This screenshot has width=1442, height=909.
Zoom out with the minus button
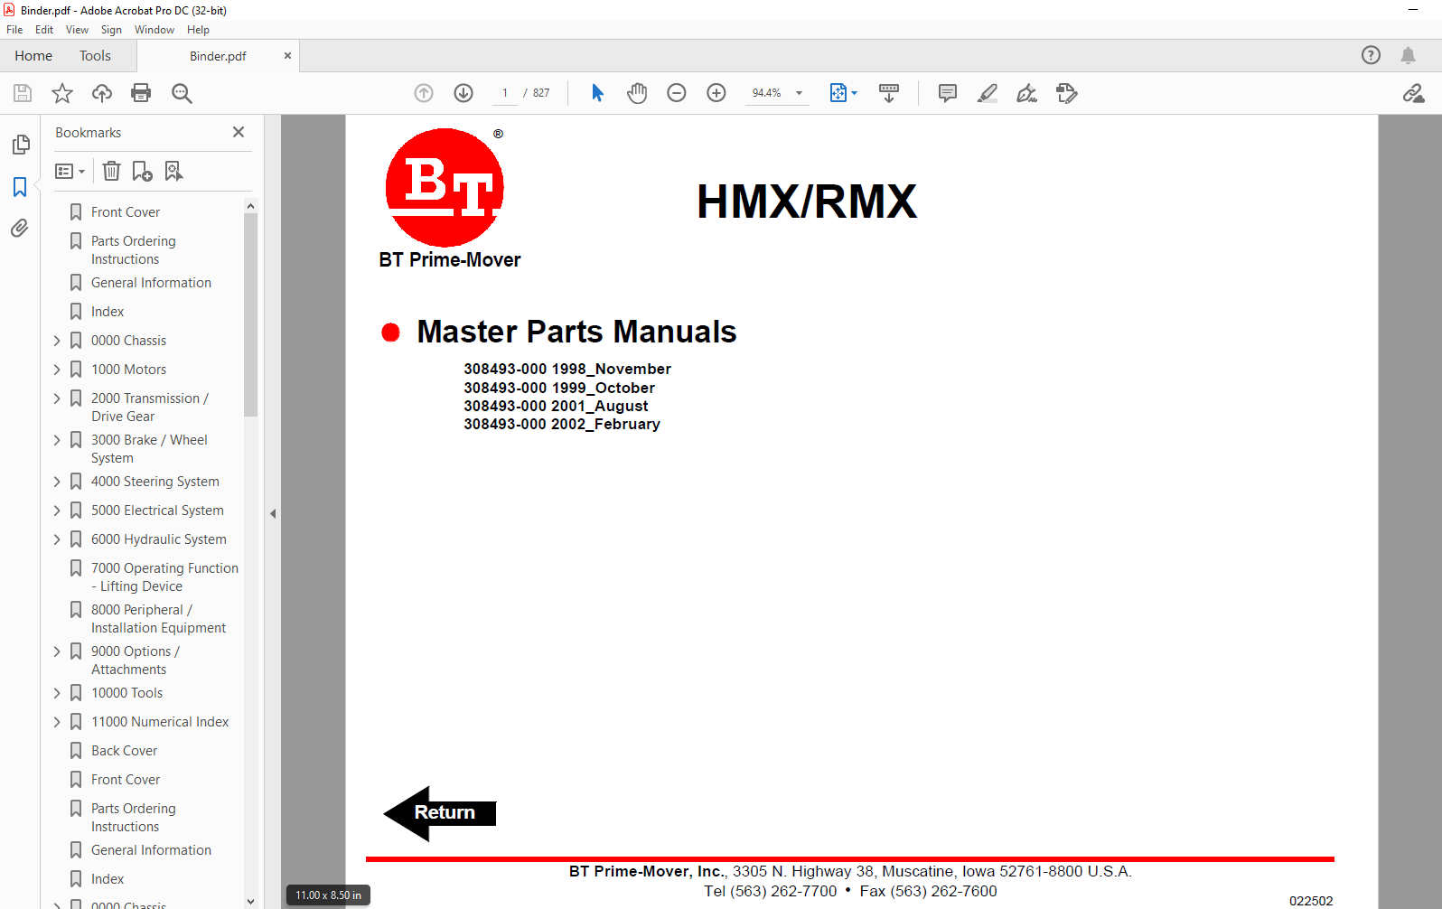[677, 93]
